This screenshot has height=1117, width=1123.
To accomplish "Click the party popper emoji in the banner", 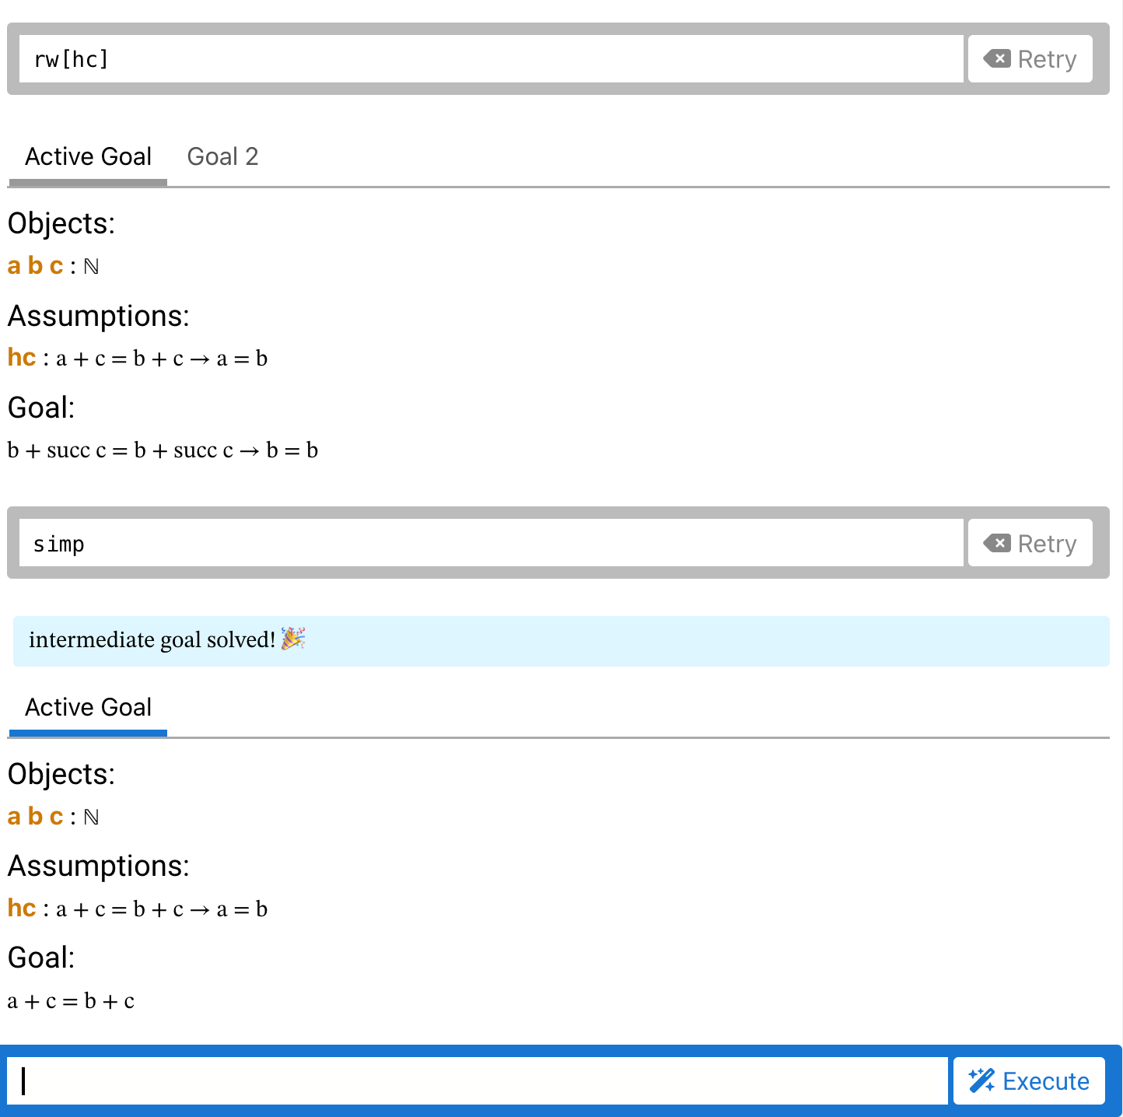I will (x=293, y=639).
